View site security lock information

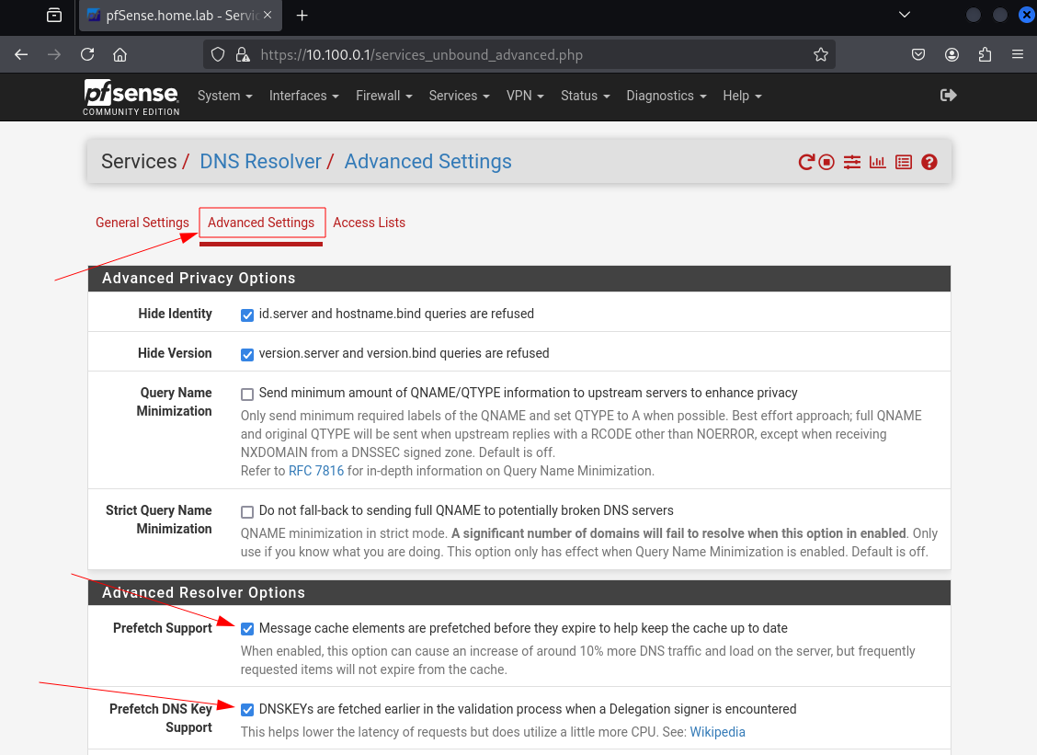pos(243,55)
